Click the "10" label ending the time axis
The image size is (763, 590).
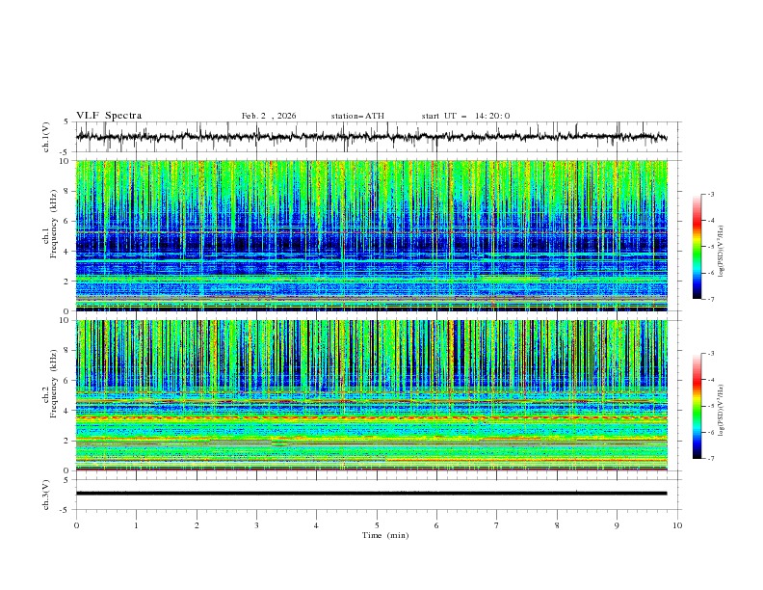coord(677,525)
